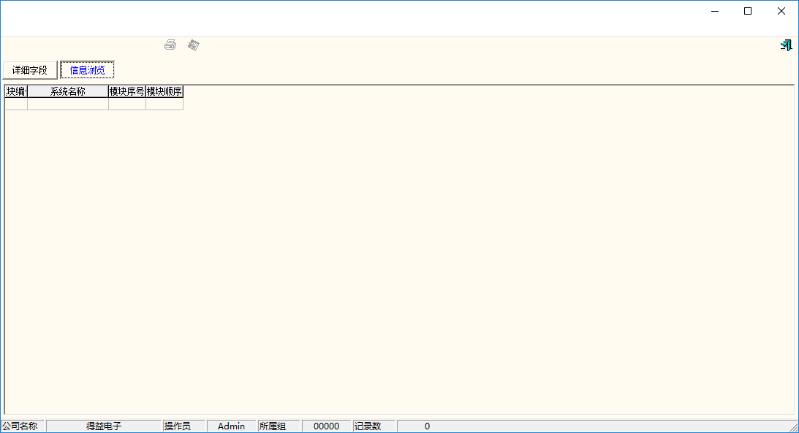Close the application window
This screenshot has height=433, width=799.
[x=781, y=11]
